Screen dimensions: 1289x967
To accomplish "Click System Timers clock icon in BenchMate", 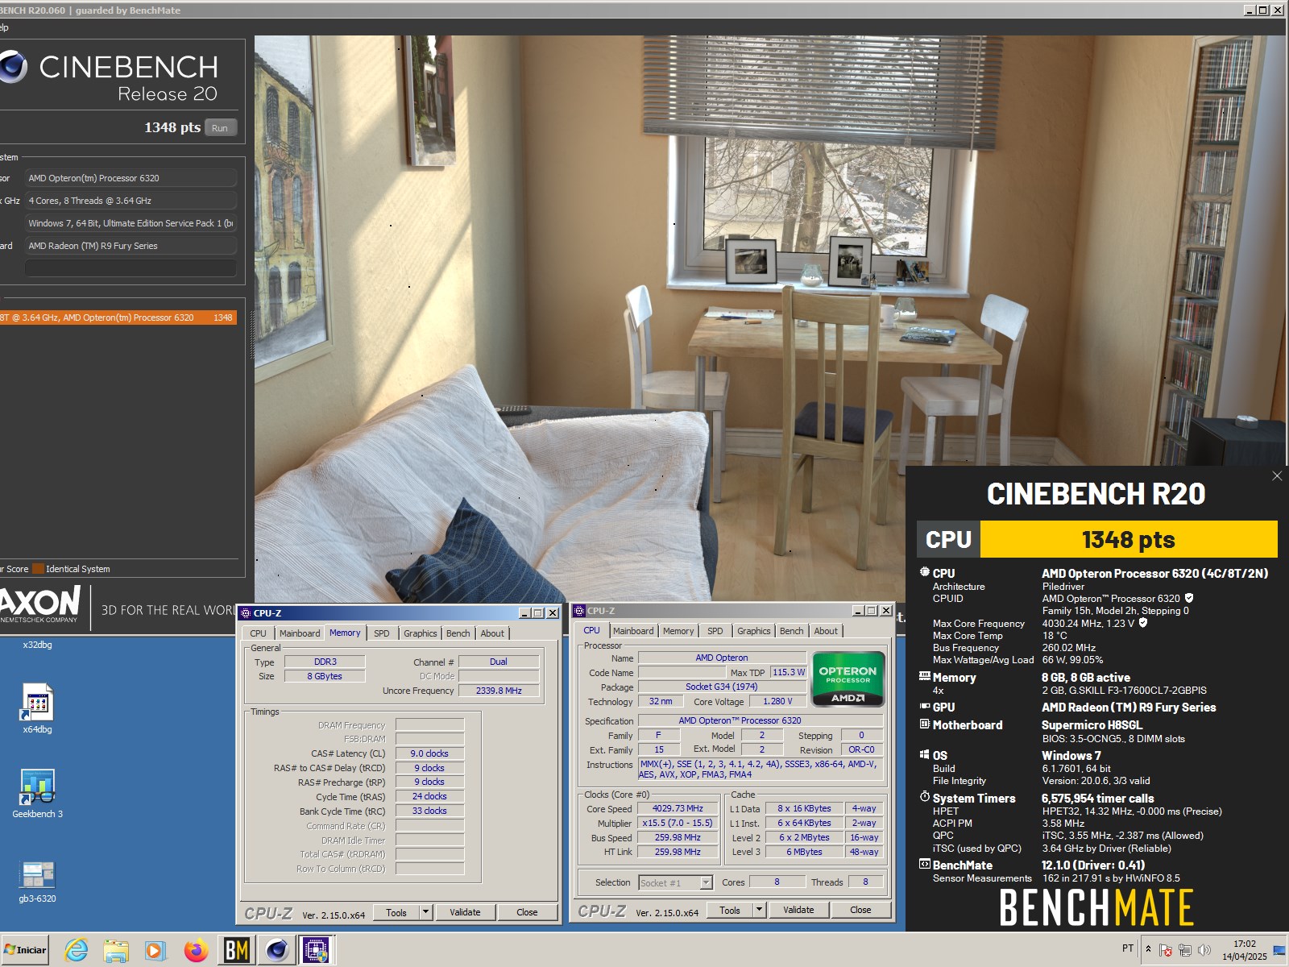I will [x=924, y=797].
